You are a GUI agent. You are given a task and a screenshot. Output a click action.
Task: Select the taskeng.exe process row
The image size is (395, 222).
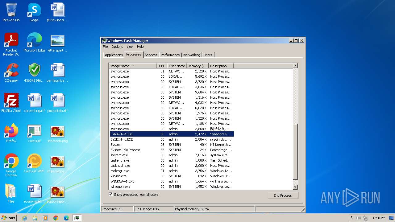171,160
